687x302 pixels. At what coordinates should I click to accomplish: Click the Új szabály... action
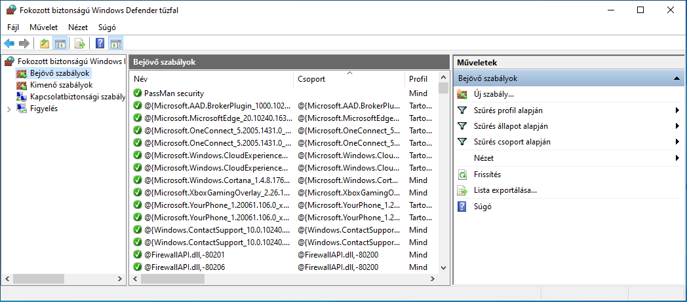click(494, 94)
